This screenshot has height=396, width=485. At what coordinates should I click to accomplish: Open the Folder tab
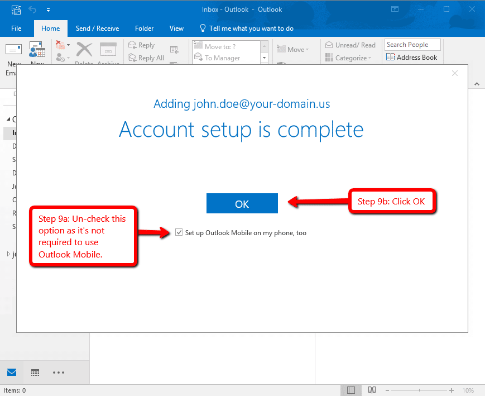coord(144,28)
